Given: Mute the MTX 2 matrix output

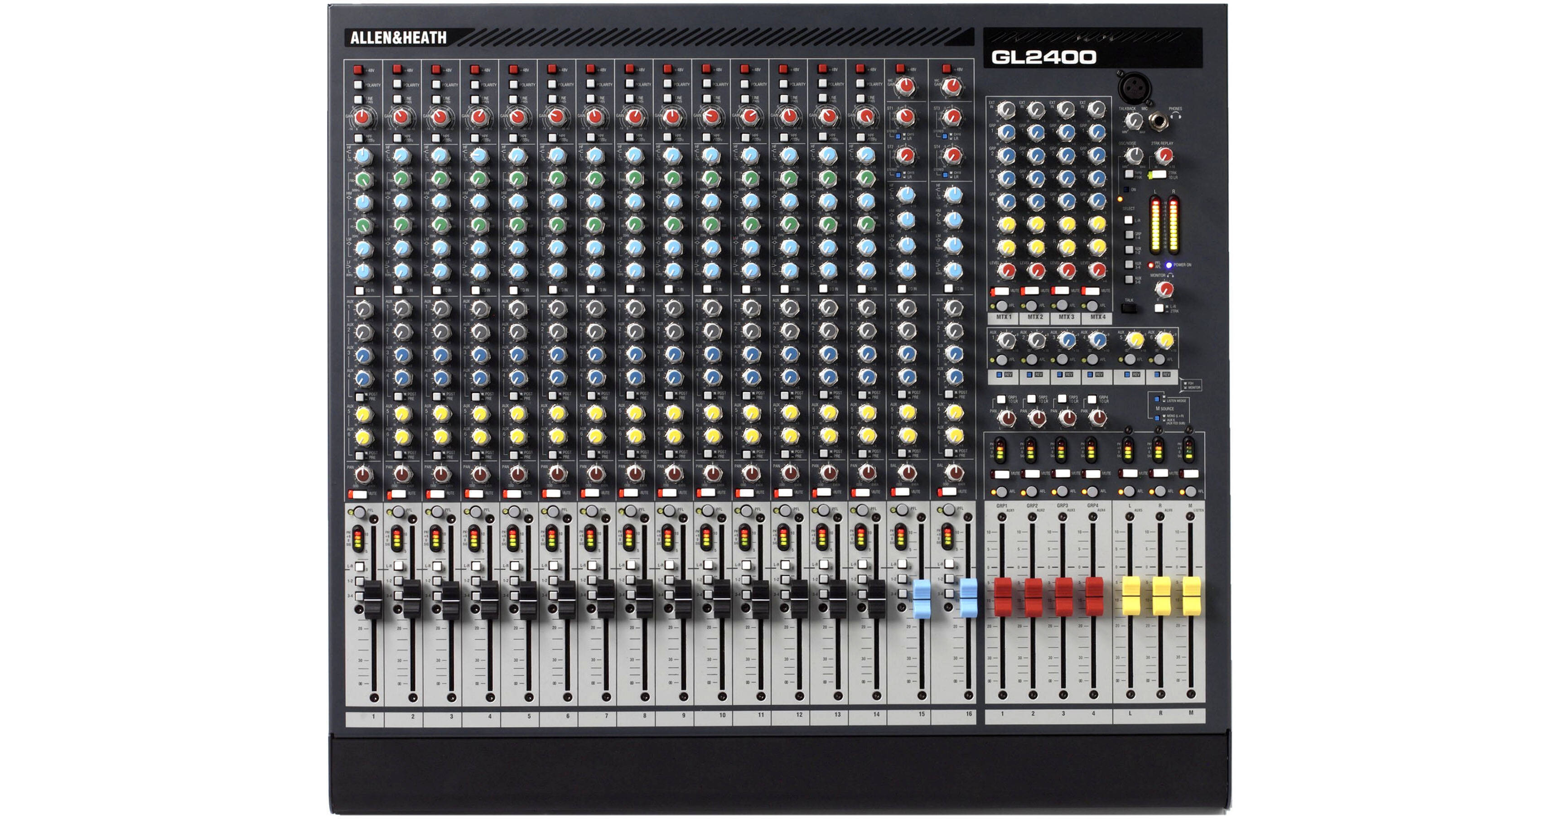Looking at the screenshot, I should coord(1030,292).
